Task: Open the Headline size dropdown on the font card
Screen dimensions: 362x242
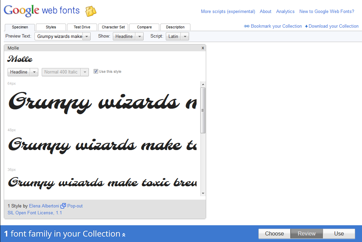Action: 33,72
